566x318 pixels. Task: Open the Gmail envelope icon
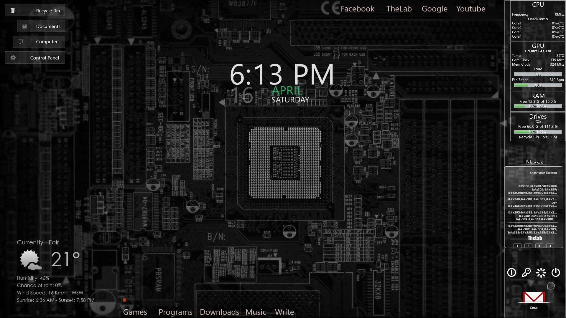coord(534,298)
